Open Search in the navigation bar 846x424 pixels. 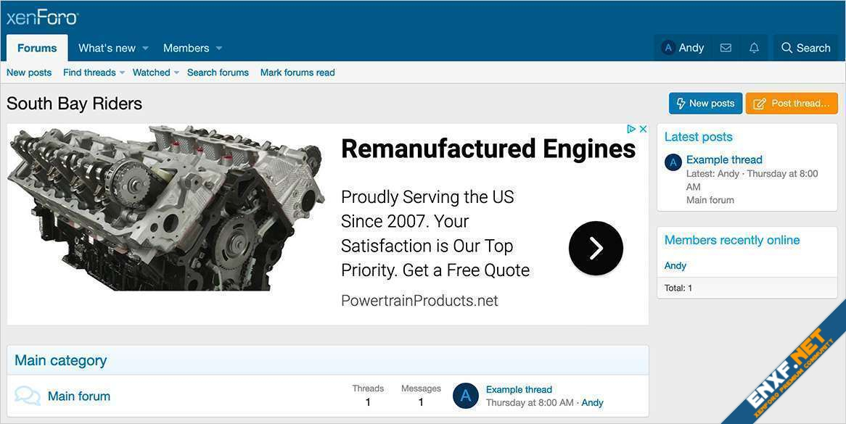click(x=805, y=48)
